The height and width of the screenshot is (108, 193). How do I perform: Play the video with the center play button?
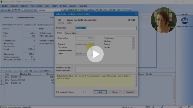(95, 54)
